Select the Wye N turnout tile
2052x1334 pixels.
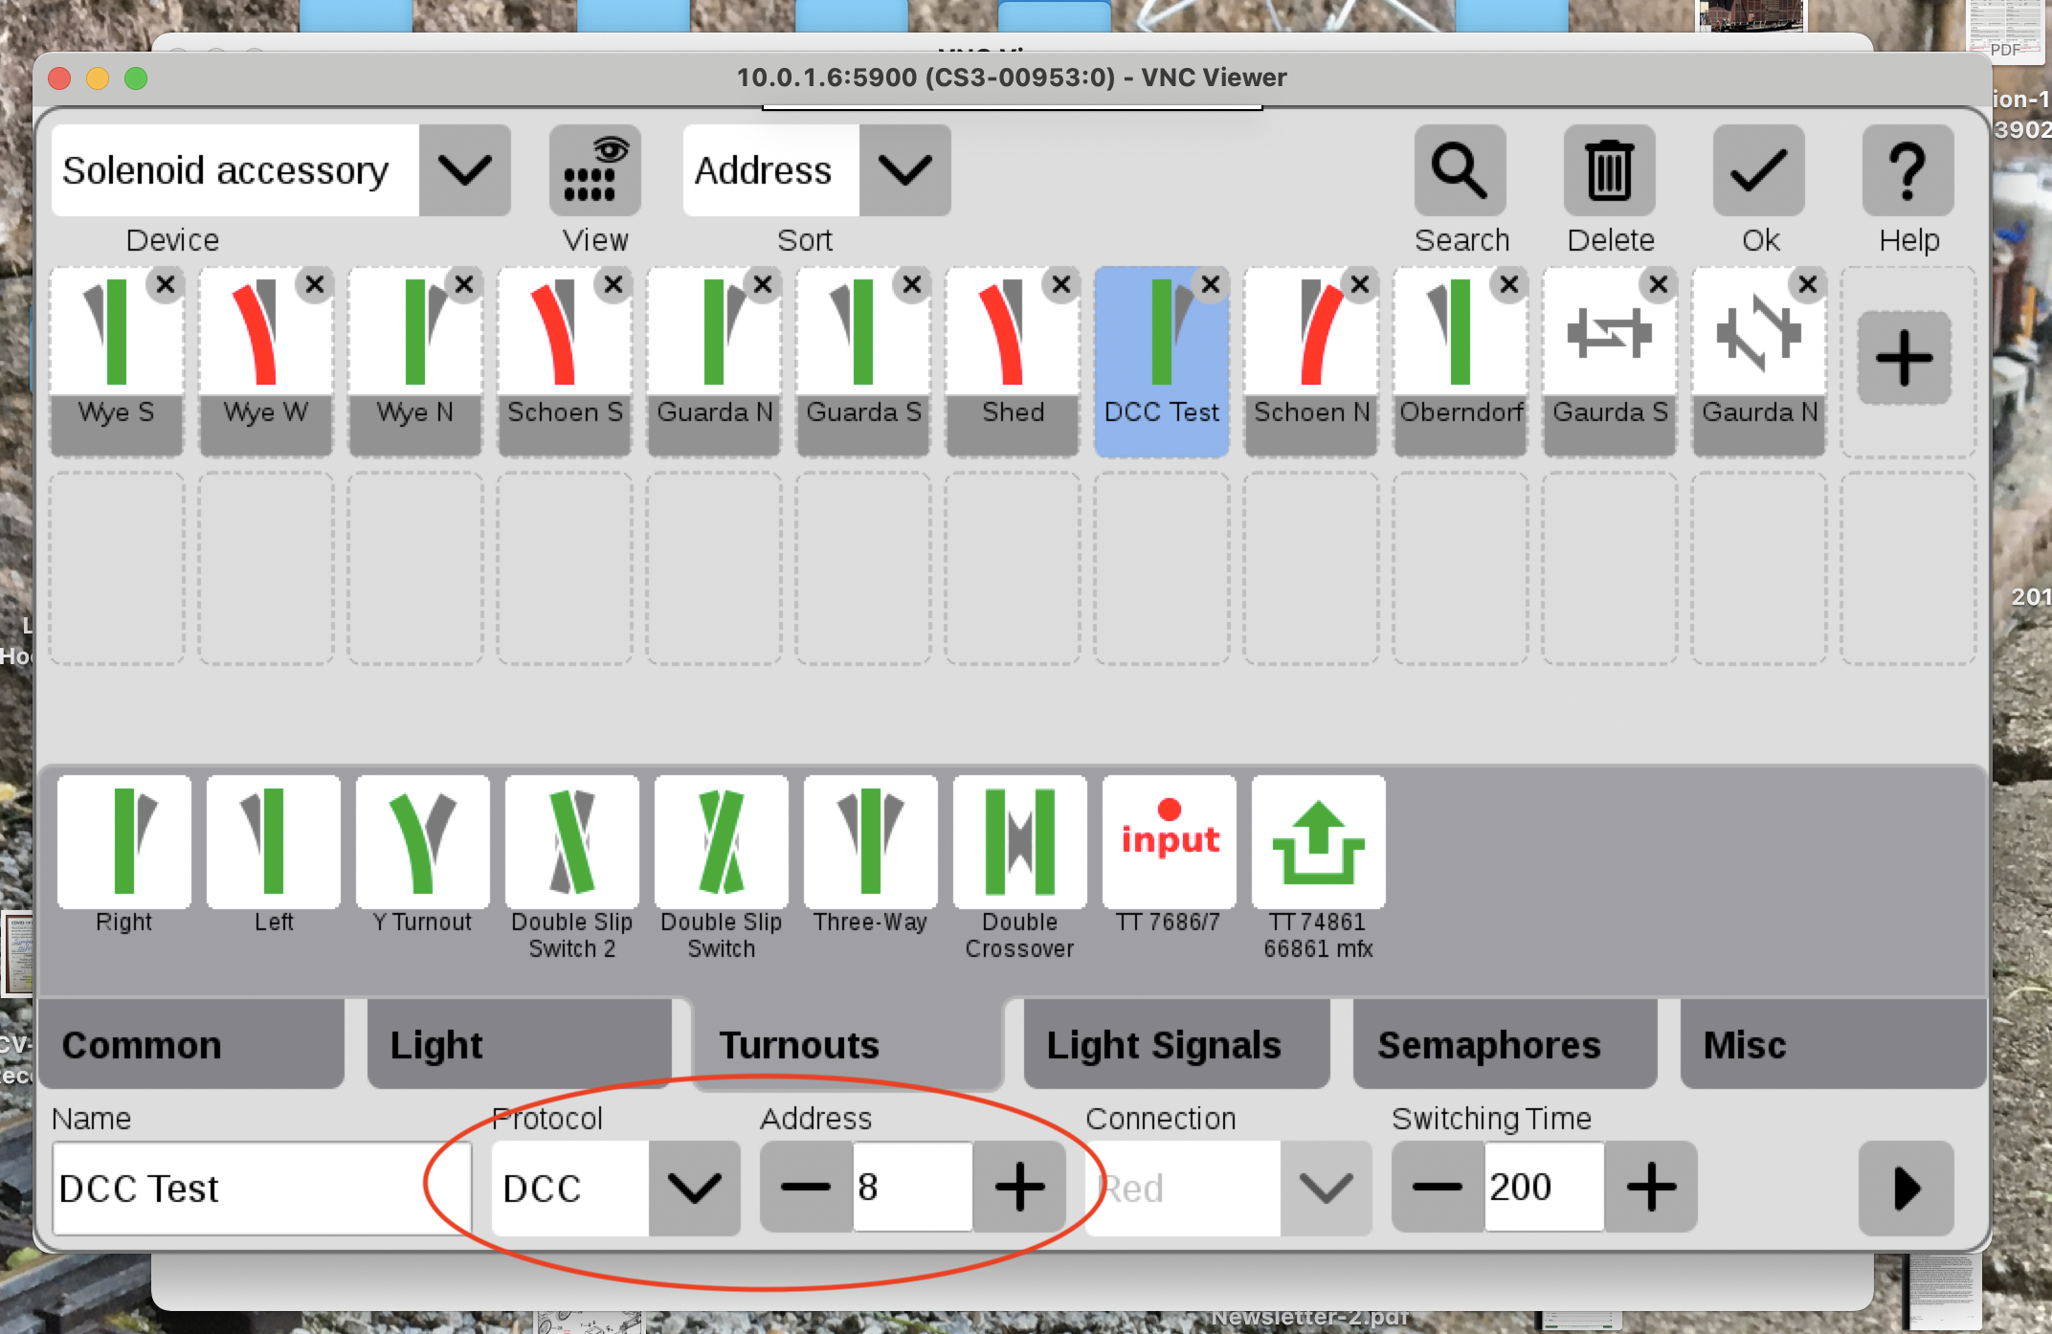(415, 361)
